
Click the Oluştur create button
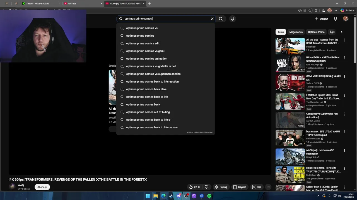pyautogui.click(x=321, y=19)
